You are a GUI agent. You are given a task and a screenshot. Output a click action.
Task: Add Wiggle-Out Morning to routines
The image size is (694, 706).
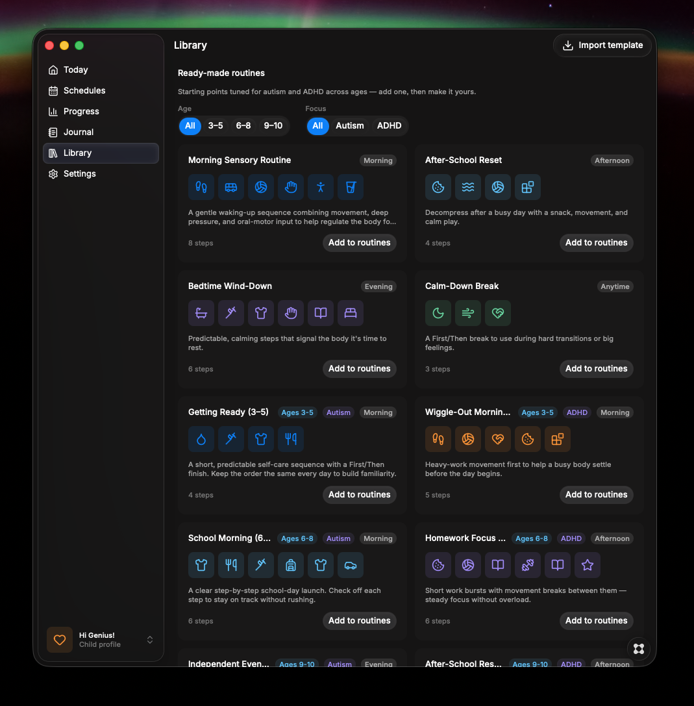tap(597, 495)
